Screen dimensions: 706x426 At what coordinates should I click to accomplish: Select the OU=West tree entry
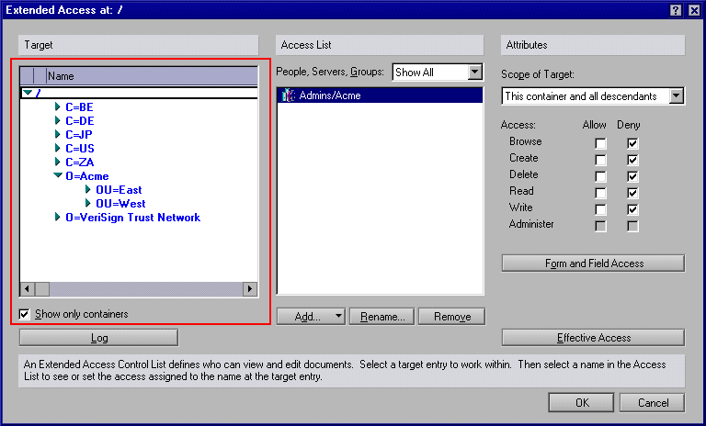pyautogui.click(x=120, y=203)
